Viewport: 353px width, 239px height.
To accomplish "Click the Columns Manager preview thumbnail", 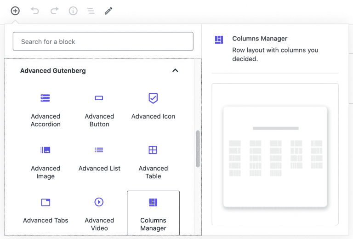I will click(x=275, y=157).
